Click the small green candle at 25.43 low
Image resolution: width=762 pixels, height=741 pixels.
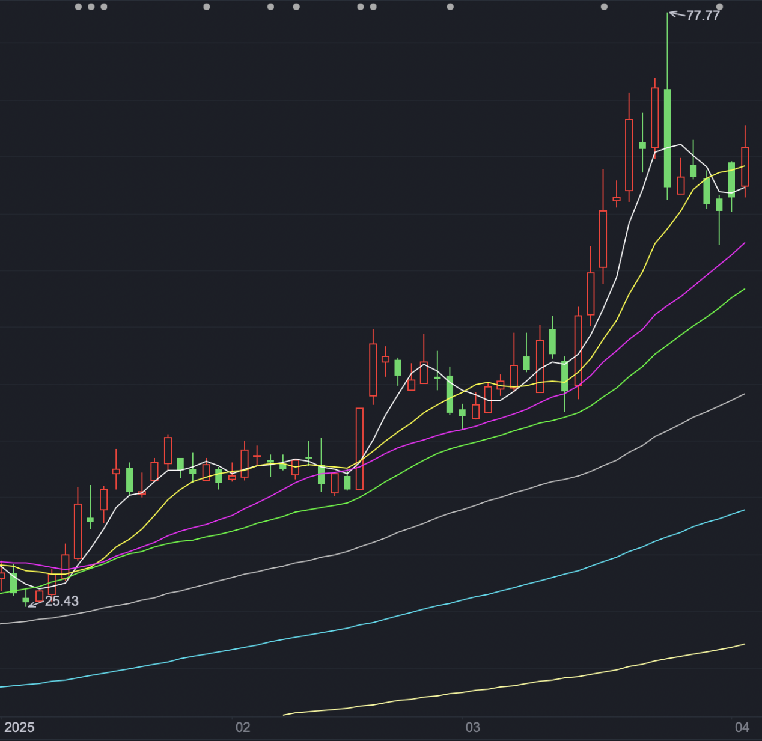(x=26, y=600)
